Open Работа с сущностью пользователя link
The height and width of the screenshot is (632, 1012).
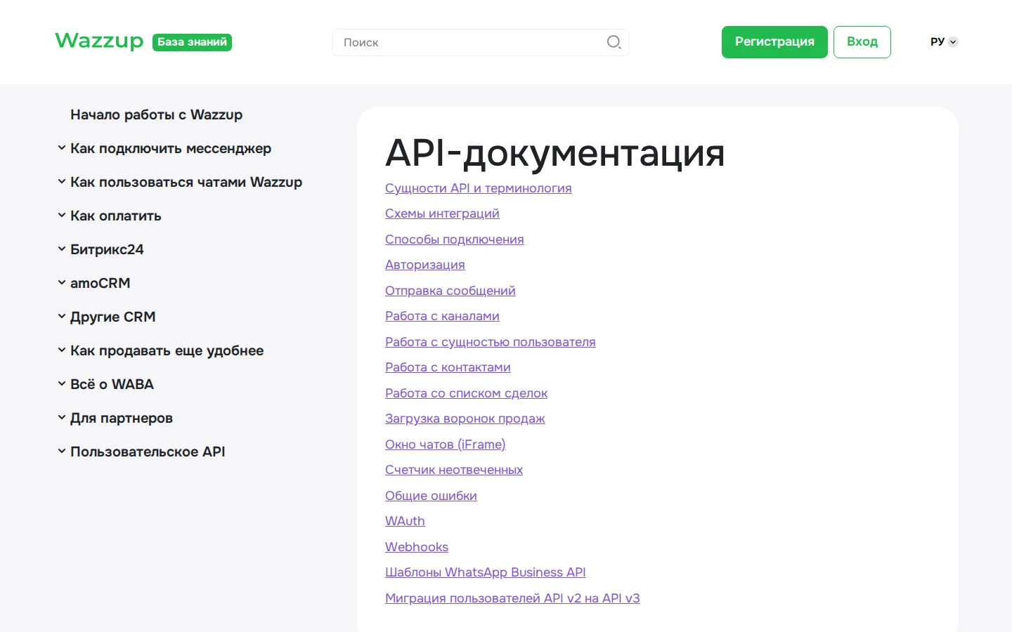[x=491, y=342]
